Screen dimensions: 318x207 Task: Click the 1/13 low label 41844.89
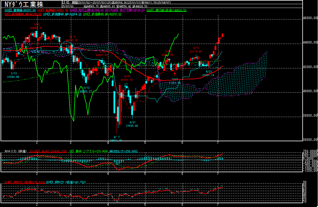pos(13,75)
